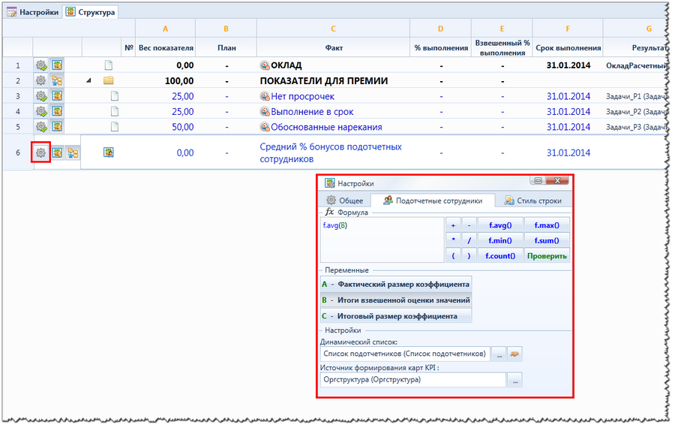The height and width of the screenshot is (428, 675).
Task: Click the Список подотчетников field
Action: coord(405,354)
